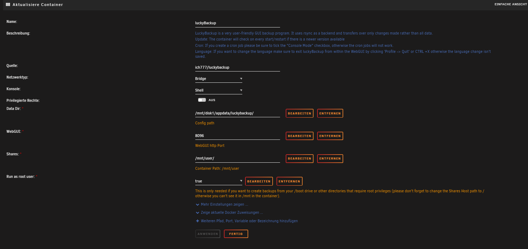Expand Mehr Einstellungen zeigen
This screenshot has width=528, height=249.
pos(222,204)
